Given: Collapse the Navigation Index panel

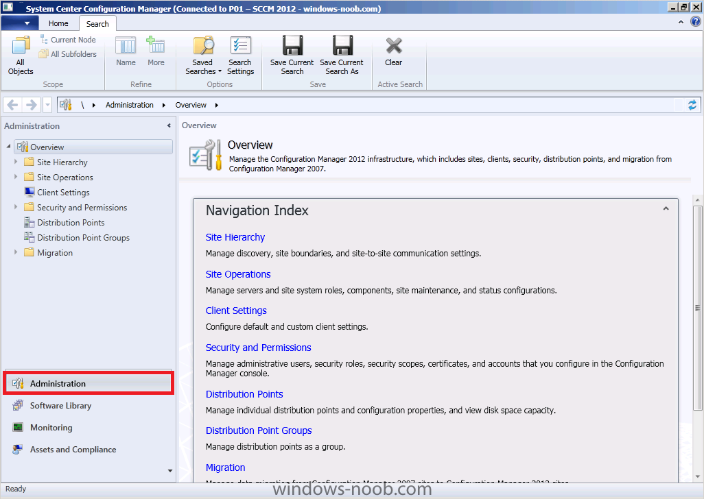Looking at the screenshot, I should [666, 208].
